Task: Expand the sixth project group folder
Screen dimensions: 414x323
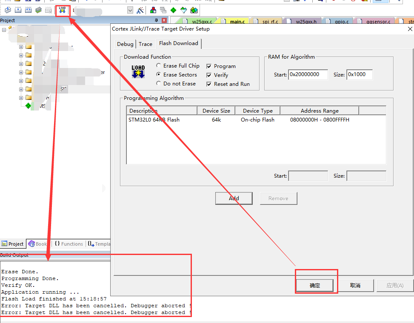Action: (21, 89)
